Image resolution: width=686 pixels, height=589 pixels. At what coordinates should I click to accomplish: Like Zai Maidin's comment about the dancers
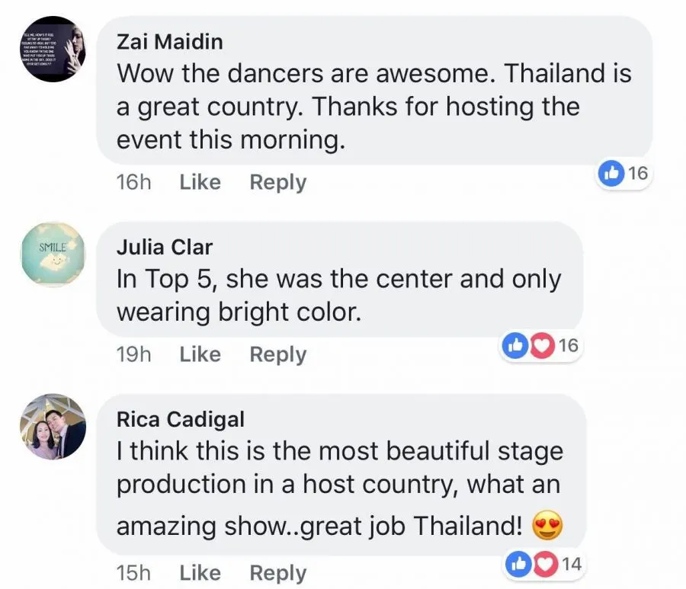(x=200, y=182)
